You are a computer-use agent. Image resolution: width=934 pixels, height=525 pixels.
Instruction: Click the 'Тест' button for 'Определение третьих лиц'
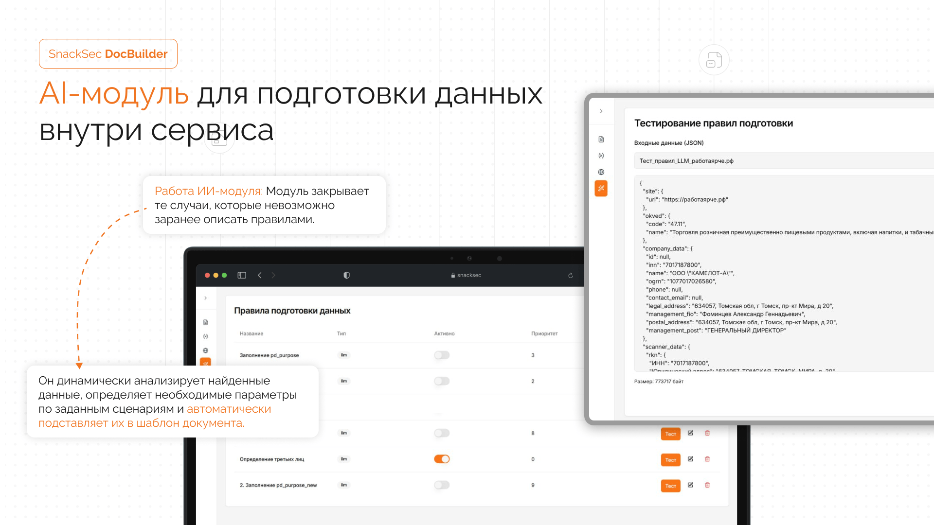pos(670,460)
